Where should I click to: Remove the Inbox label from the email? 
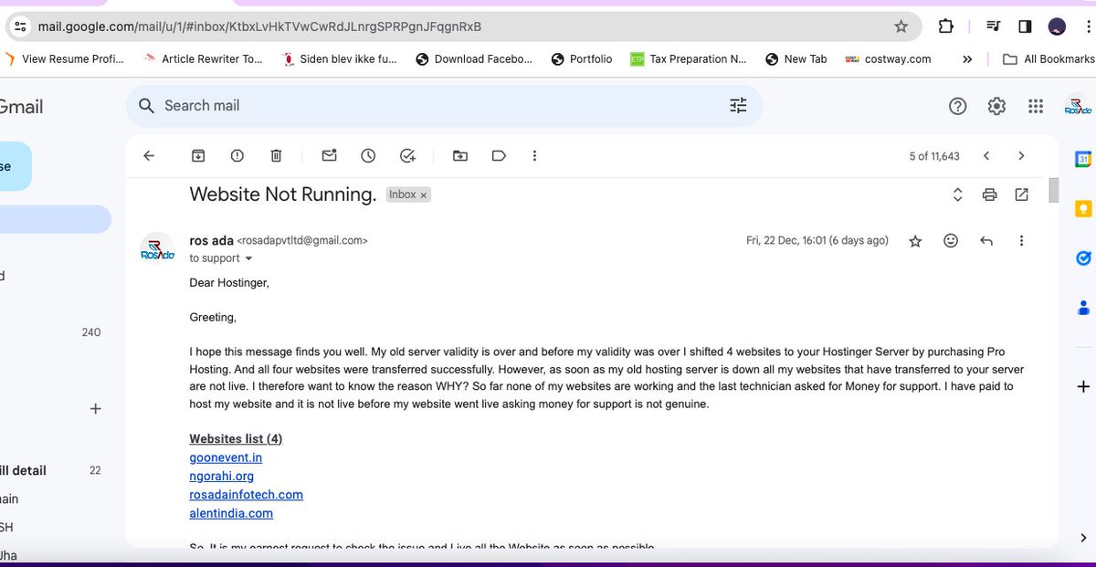click(x=424, y=194)
